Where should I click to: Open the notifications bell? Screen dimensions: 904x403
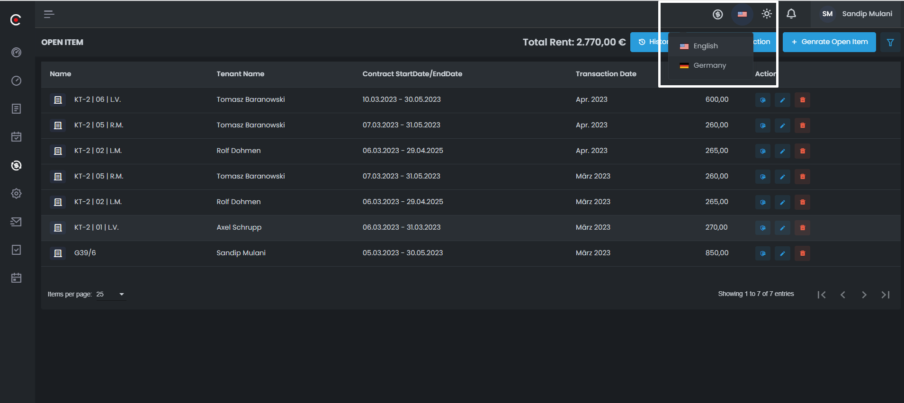coord(791,14)
